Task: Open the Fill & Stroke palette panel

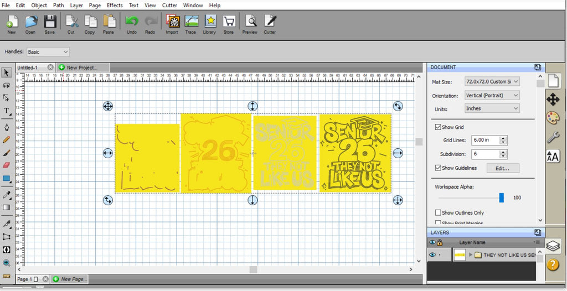Action: click(553, 118)
